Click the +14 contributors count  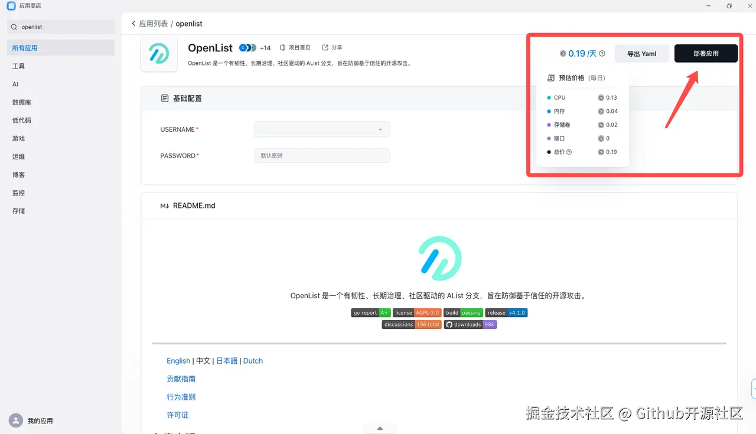pos(265,48)
